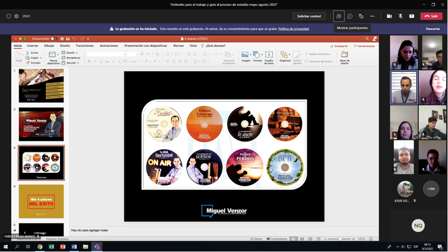Open Excel from the taskbar

point(51,246)
